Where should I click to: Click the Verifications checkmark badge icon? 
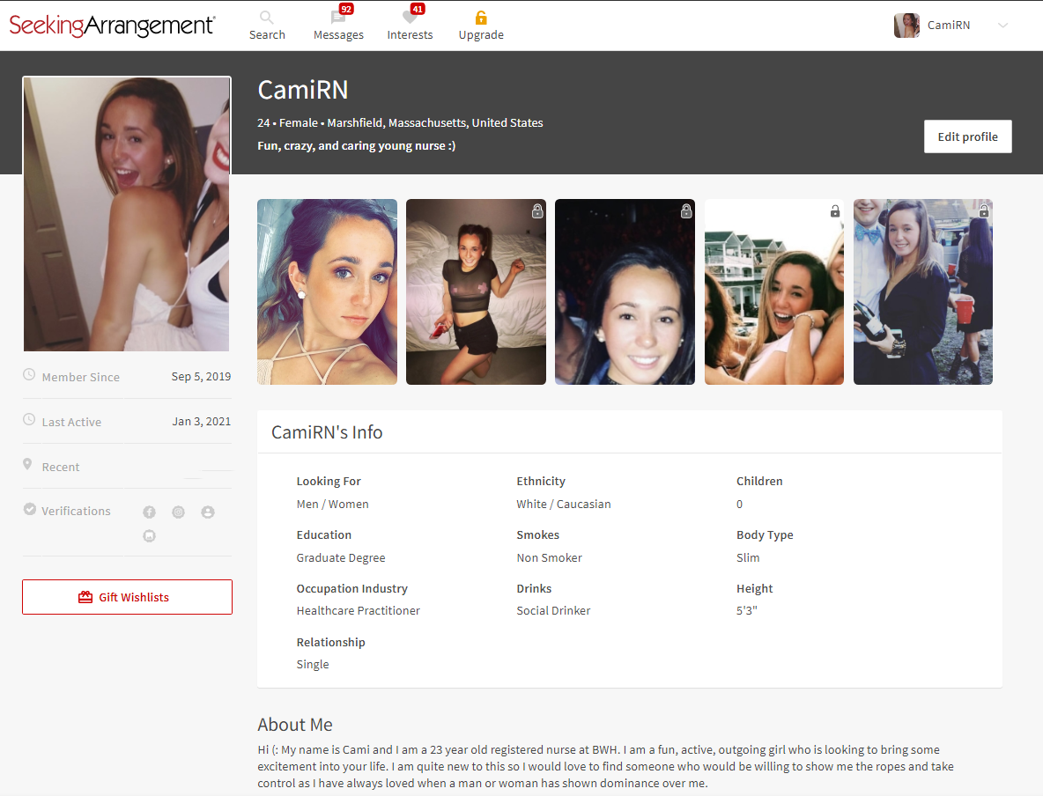[29, 509]
